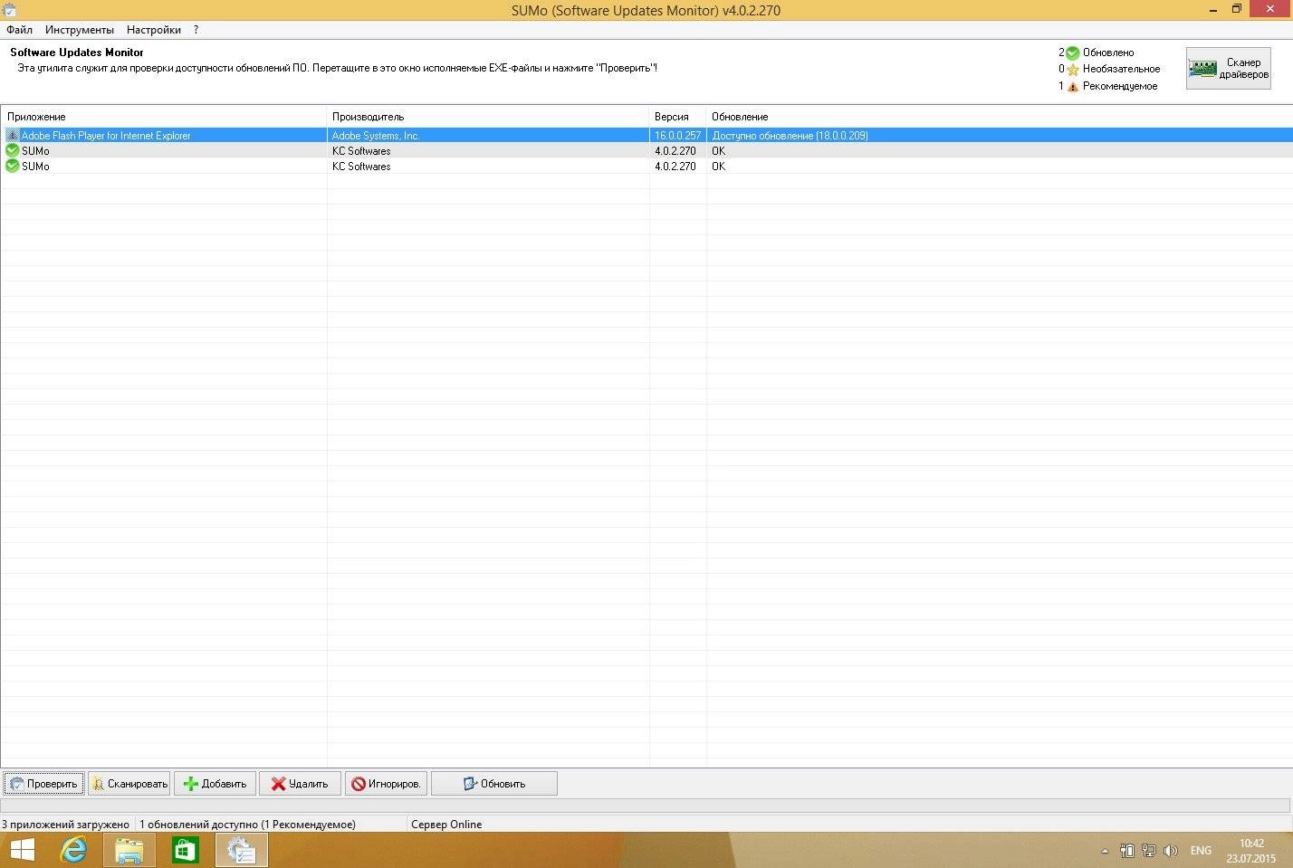The width and height of the screenshot is (1293, 868).
Task: Click the Обновлено count label
Action: pos(1108,52)
